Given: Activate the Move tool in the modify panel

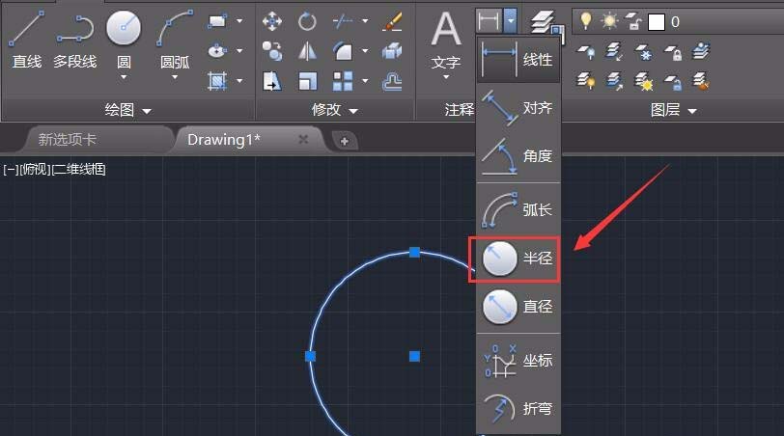Looking at the screenshot, I should [x=272, y=21].
